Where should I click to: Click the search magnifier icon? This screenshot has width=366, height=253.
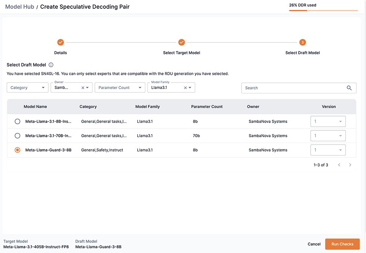pyautogui.click(x=349, y=88)
